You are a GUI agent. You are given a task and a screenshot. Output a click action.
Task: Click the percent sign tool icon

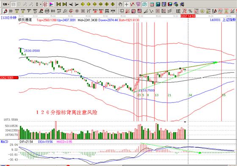(190, 11)
